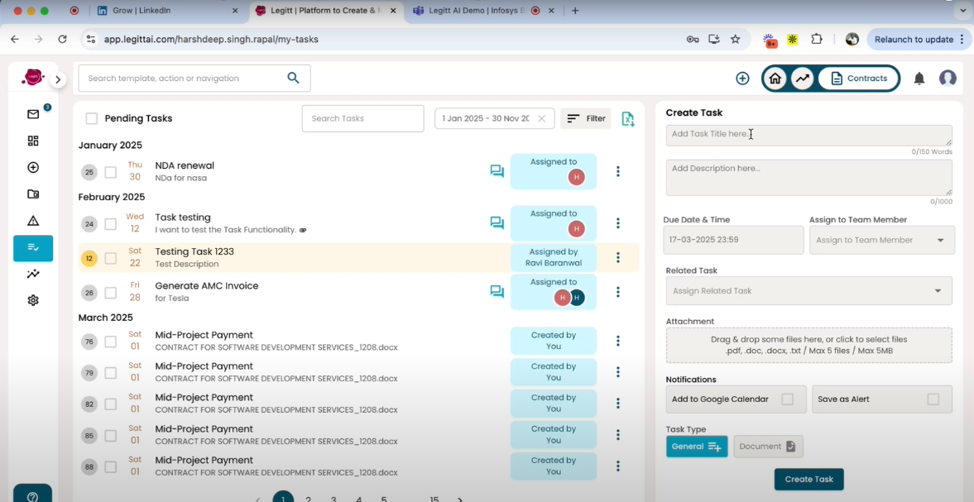Viewport: 974px width, 502px height.
Task: Open more options for Task testing
Action: coord(617,222)
